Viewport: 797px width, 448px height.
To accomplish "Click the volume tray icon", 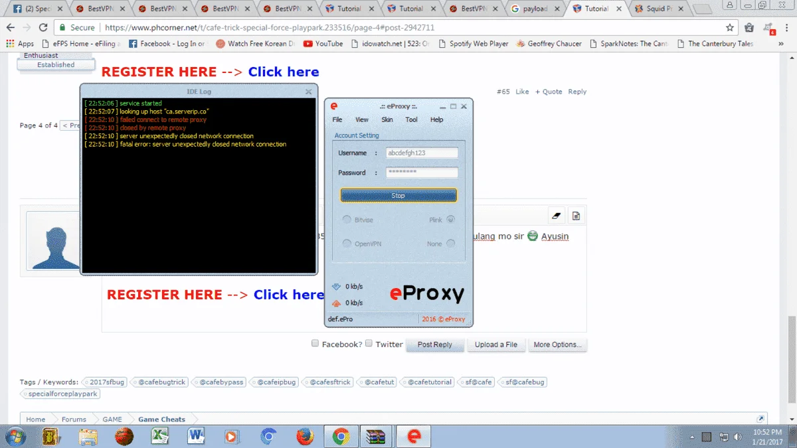I will 738,437.
